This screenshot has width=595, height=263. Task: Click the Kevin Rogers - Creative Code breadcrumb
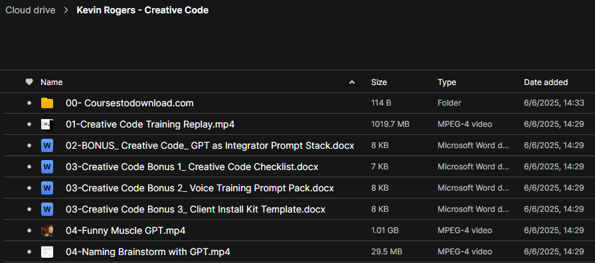(x=142, y=10)
